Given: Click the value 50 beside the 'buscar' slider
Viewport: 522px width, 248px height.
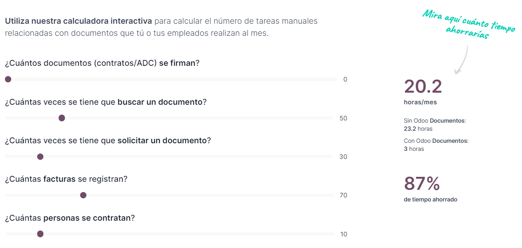Looking at the screenshot, I should 343,119.
